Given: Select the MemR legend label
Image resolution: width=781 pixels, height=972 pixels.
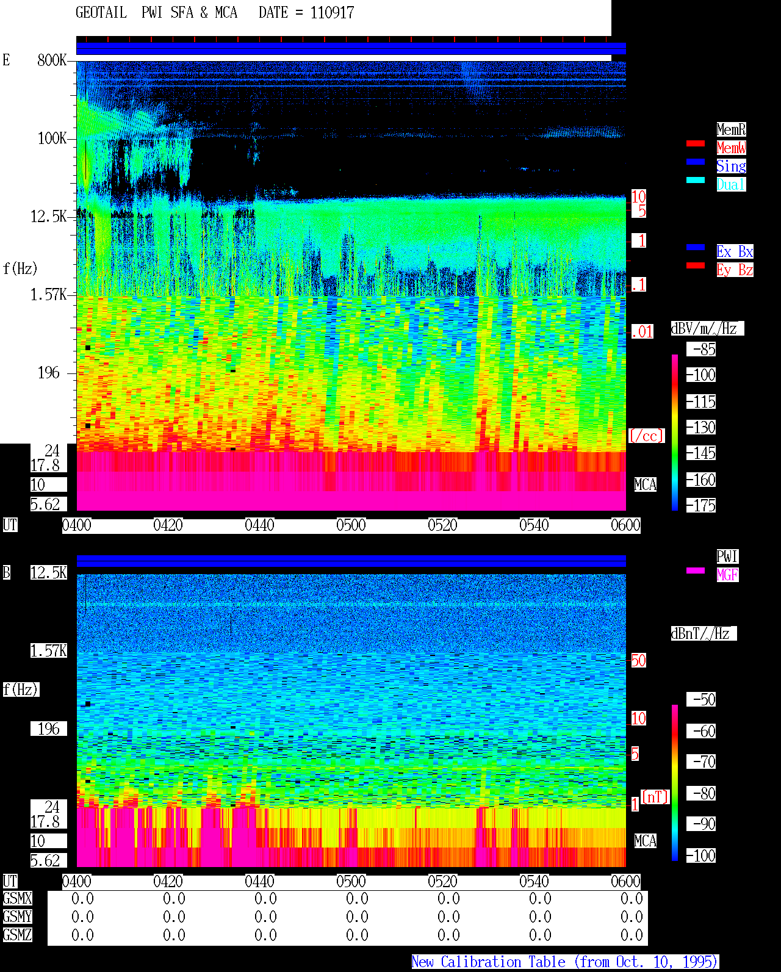Looking at the screenshot, I should tap(731, 129).
